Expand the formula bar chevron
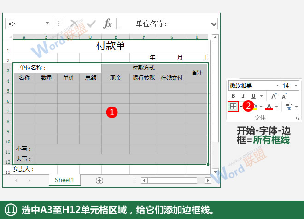Screen dimensions: 304x219 tap(213, 24)
